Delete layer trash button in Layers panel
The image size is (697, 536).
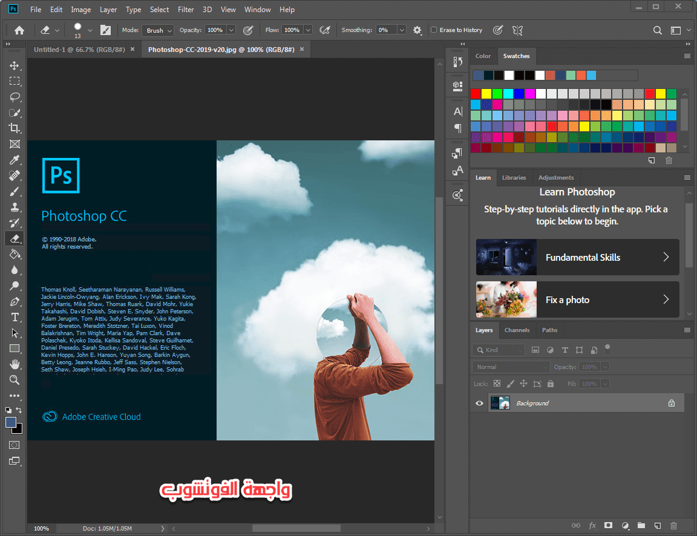click(673, 525)
